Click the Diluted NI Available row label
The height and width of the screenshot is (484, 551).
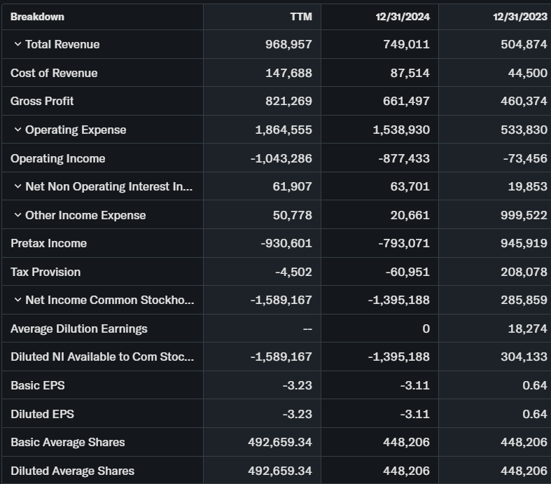pos(102,357)
